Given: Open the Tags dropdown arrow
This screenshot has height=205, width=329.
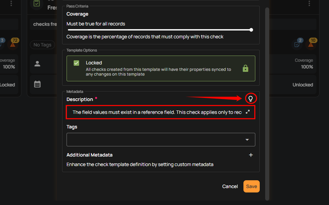Looking at the screenshot, I should click(247, 140).
